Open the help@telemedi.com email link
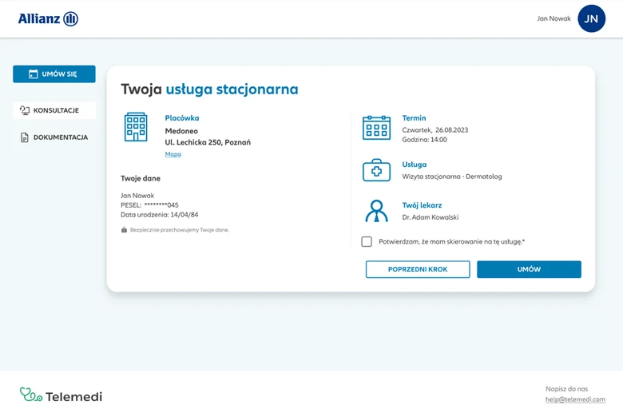 [575, 399]
